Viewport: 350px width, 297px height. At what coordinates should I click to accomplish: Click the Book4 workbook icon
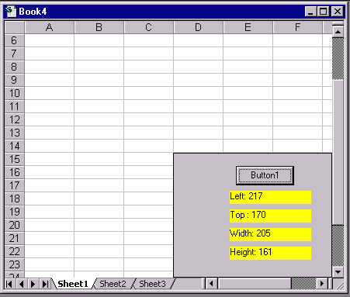pos(11,12)
